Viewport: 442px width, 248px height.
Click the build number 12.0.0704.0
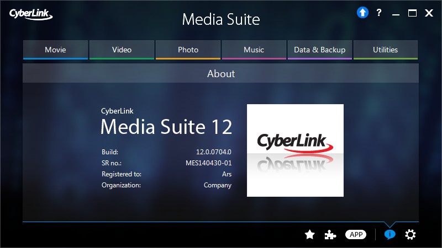[x=214, y=152]
